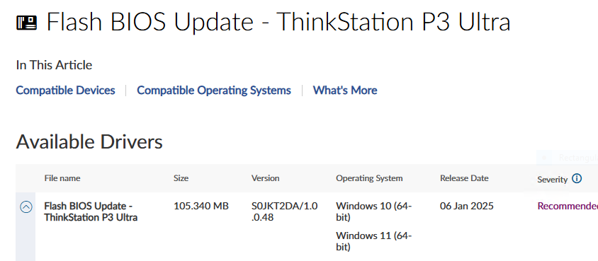
Task: Click the File name column header
Action: tap(62, 178)
